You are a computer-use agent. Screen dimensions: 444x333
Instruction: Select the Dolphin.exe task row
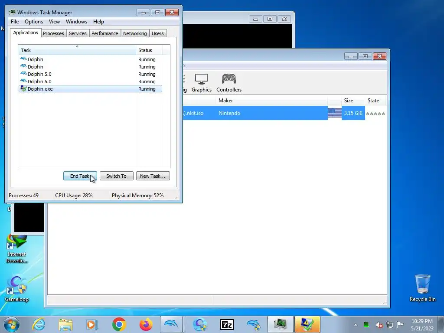coord(90,89)
